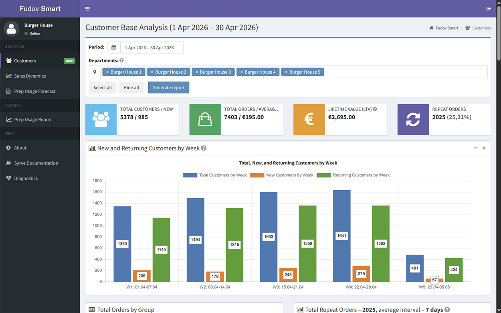Viewport: 501px width, 313px height.
Task: Click the Burger House user avatar
Action: (x=11, y=28)
